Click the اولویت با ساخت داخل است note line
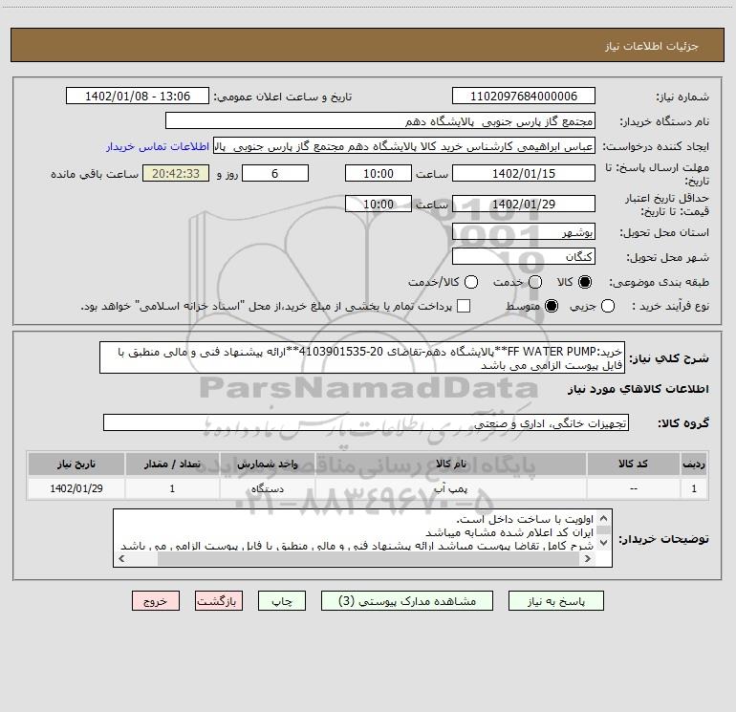 pos(525,519)
